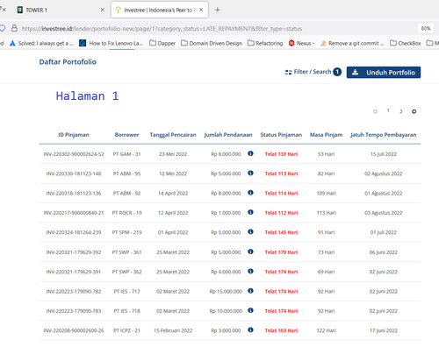Select loan ID INV-220223-179090-783
The image size is (439, 354).
coord(74,311)
